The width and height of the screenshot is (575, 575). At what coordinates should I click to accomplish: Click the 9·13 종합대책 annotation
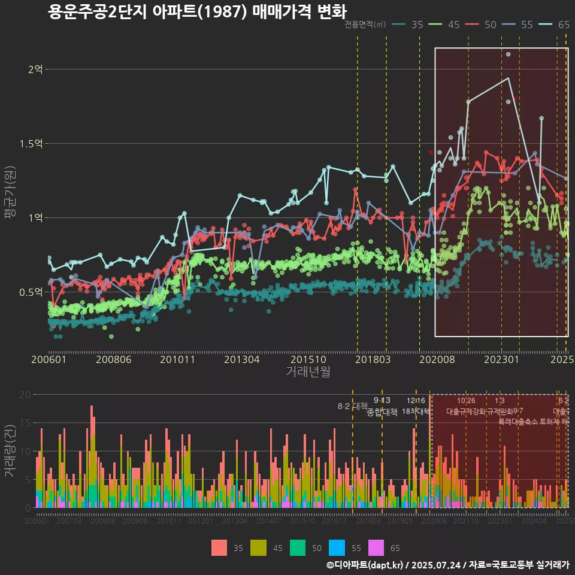pos(382,406)
